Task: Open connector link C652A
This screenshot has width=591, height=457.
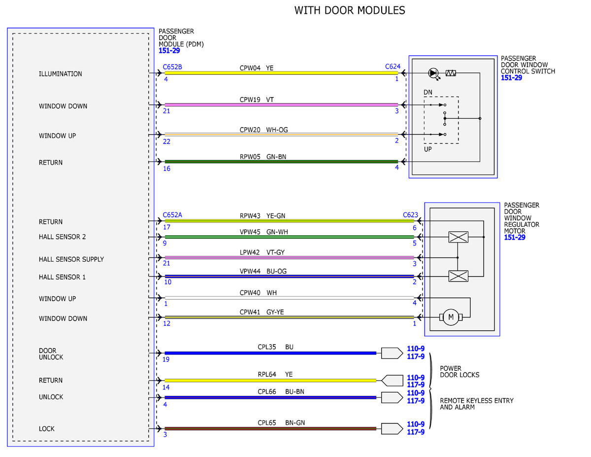Action: click(172, 215)
